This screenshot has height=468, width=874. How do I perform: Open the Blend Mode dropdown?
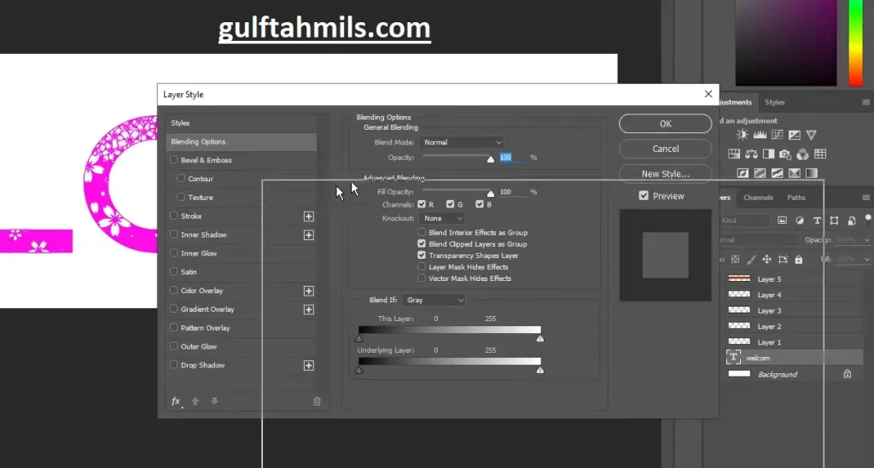(463, 143)
